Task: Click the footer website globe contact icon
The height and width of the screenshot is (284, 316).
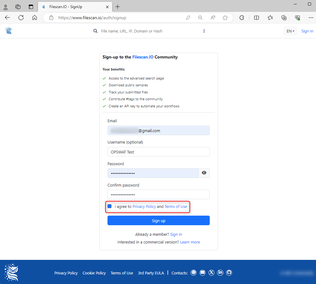Action: click(193, 273)
